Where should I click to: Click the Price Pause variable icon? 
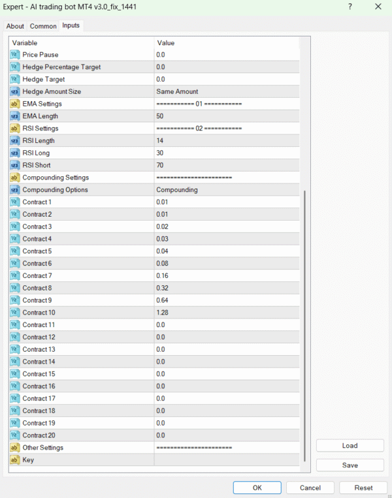coord(14,55)
